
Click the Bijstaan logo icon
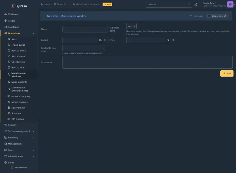[13, 6]
